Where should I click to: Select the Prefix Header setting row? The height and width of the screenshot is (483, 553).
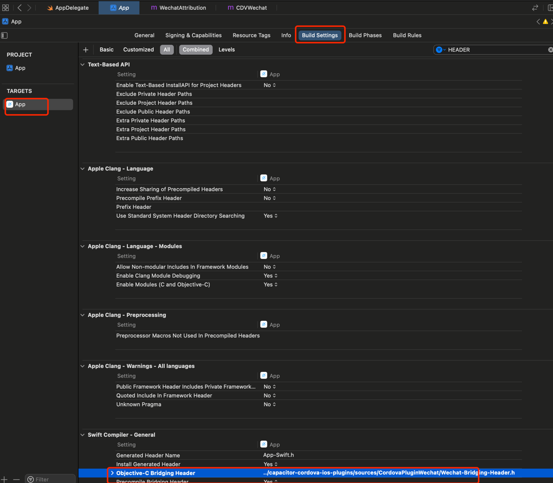tap(319, 207)
